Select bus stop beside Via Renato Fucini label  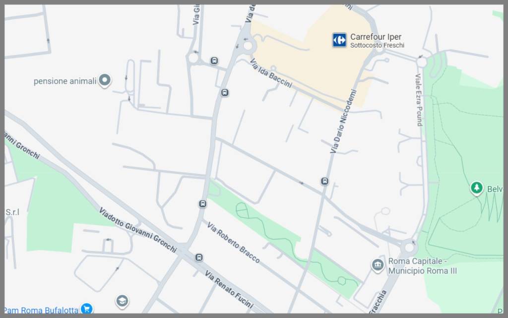point(199,257)
